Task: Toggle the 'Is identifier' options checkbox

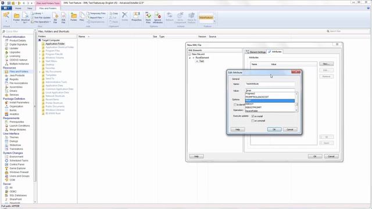Action: 235,105
